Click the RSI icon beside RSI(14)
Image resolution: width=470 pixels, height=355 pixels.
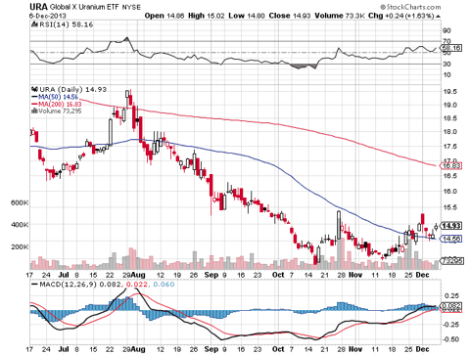click(35, 24)
